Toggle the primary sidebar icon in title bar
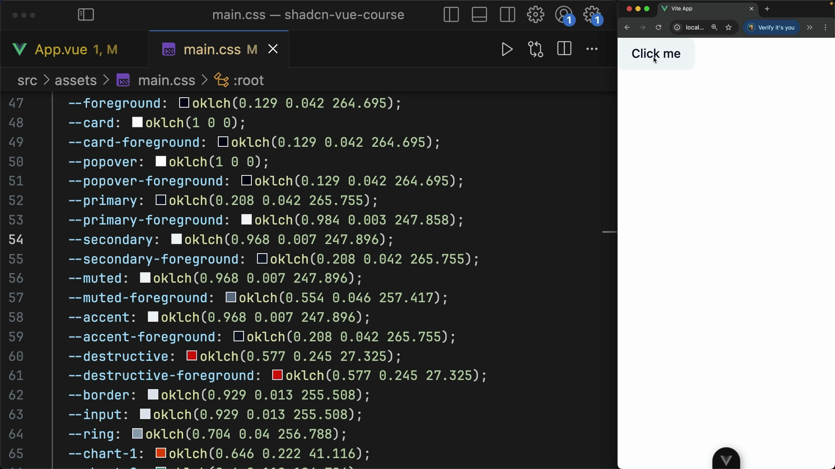This screenshot has width=835, height=469. point(86,15)
